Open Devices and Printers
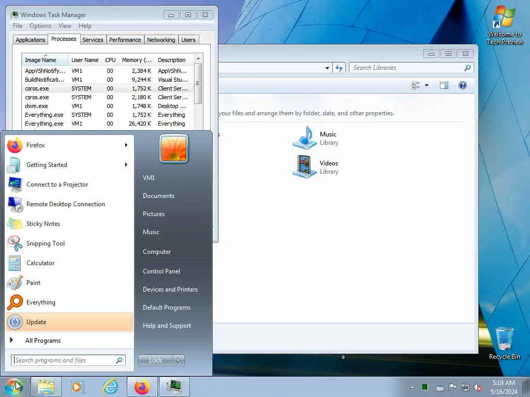The image size is (530, 397). coord(170,289)
